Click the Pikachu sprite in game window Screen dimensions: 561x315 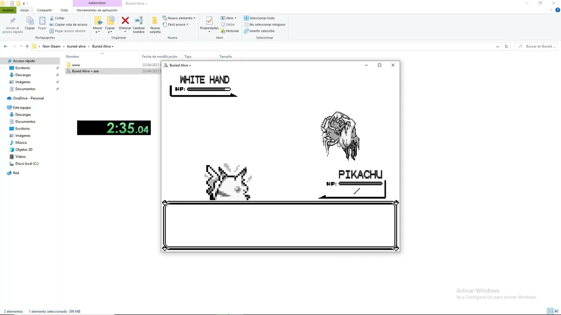click(x=228, y=182)
